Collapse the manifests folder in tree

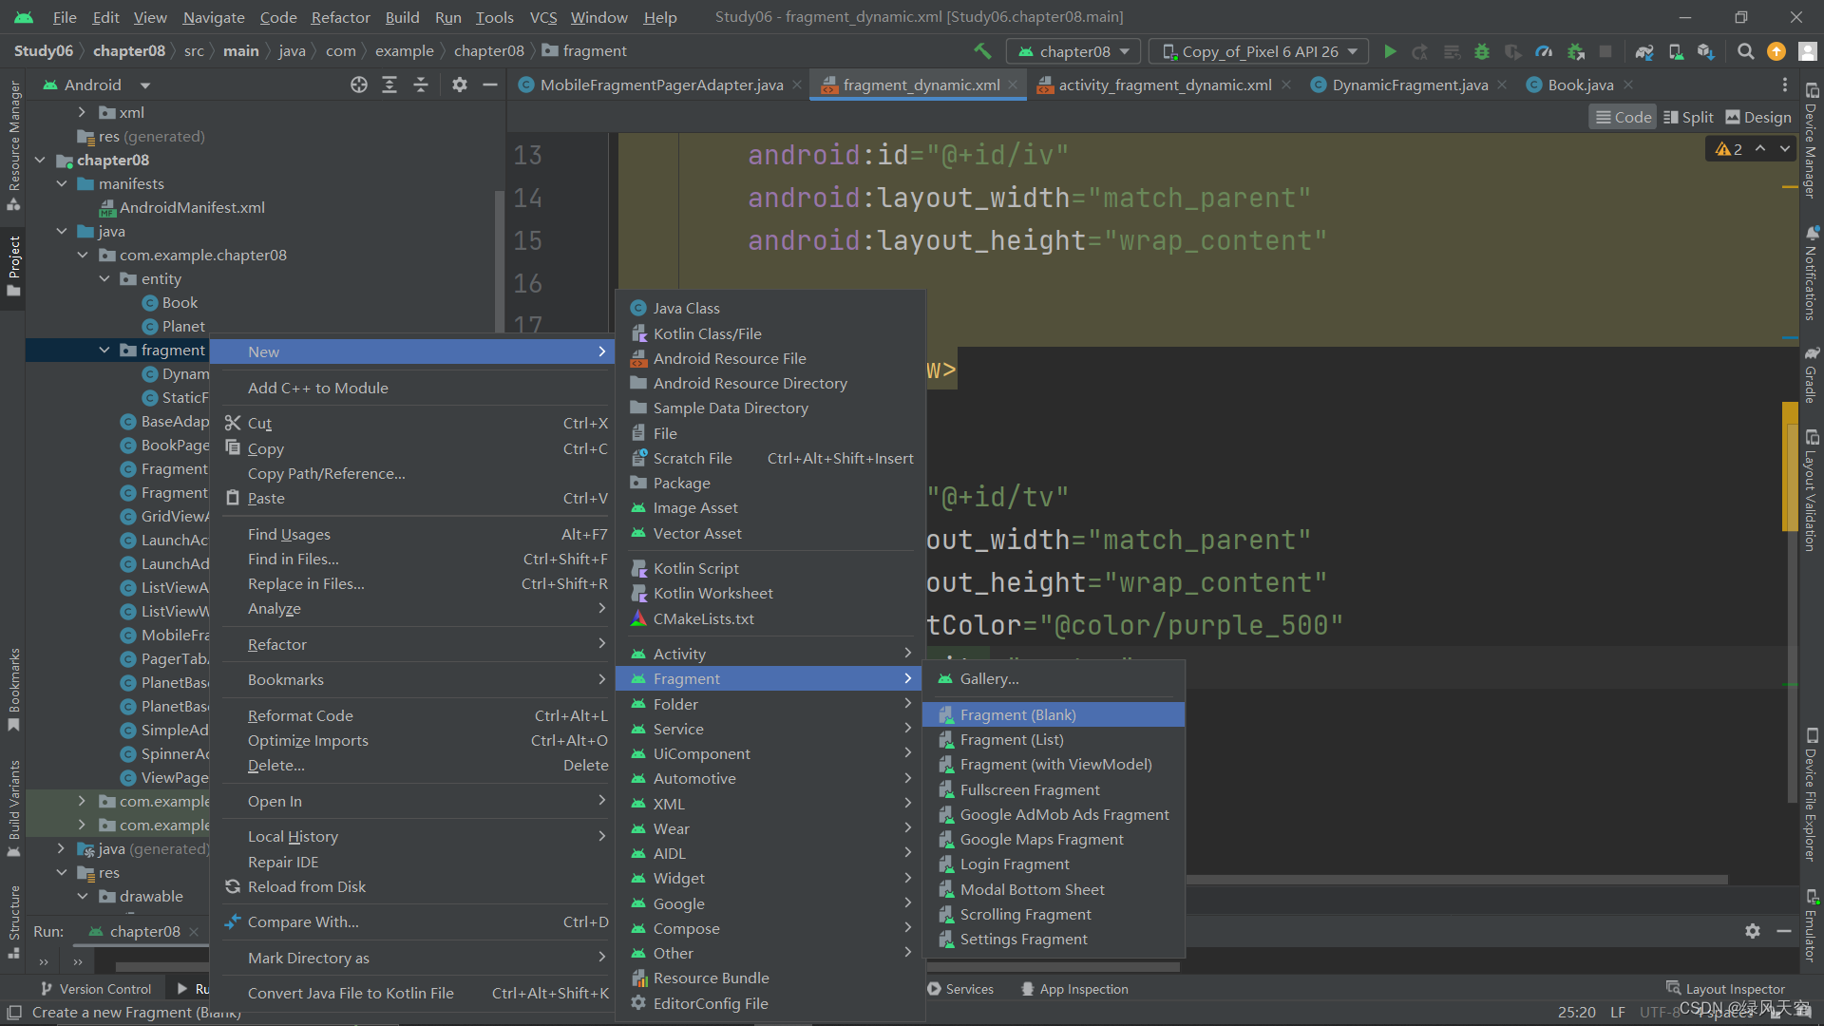point(62,183)
